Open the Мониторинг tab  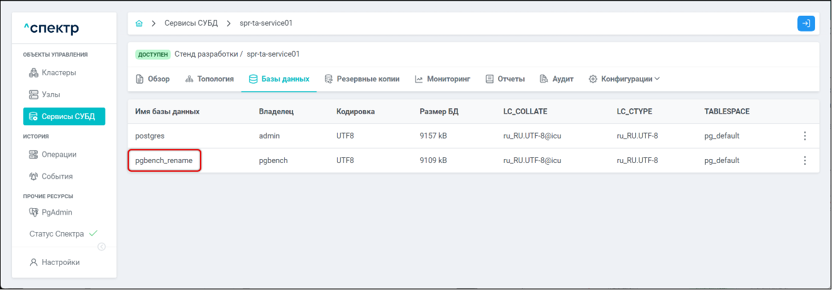click(443, 79)
